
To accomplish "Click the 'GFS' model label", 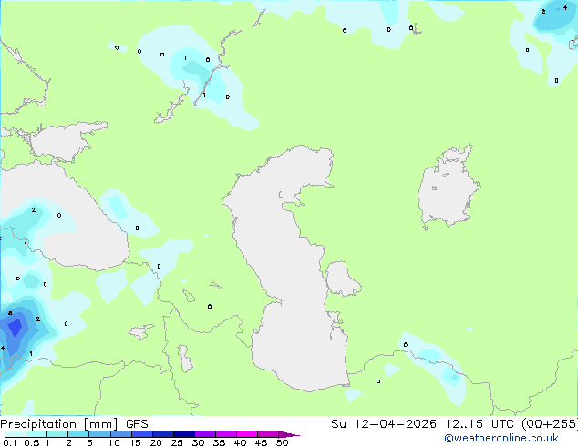I will (x=137, y=424).
